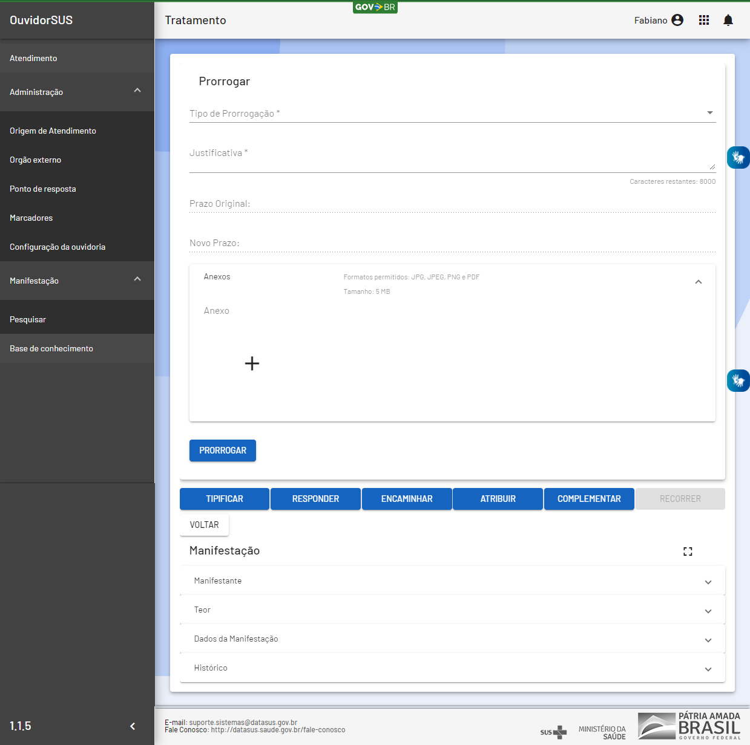
Task: Open the apps grid menu
Action: click(x=703, y=20)
